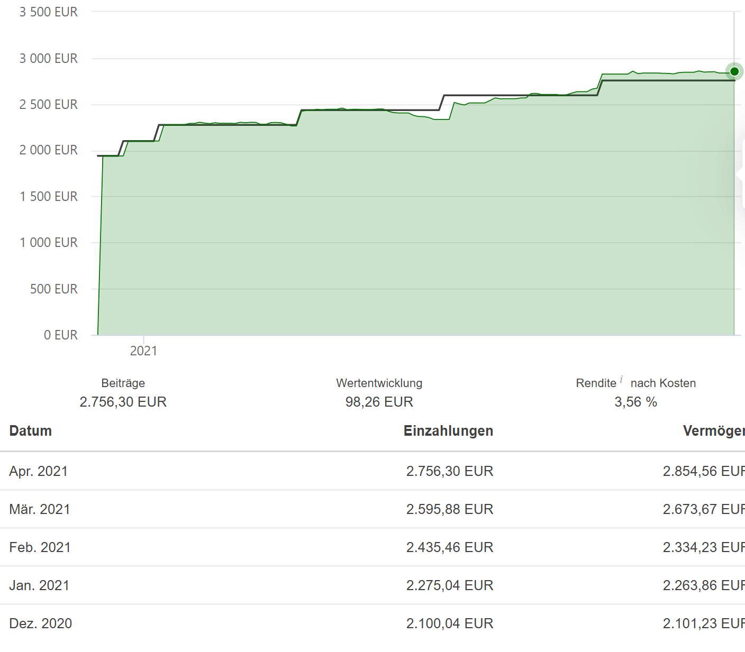Click the 3 500 EUR axis label

click(49, 12)
